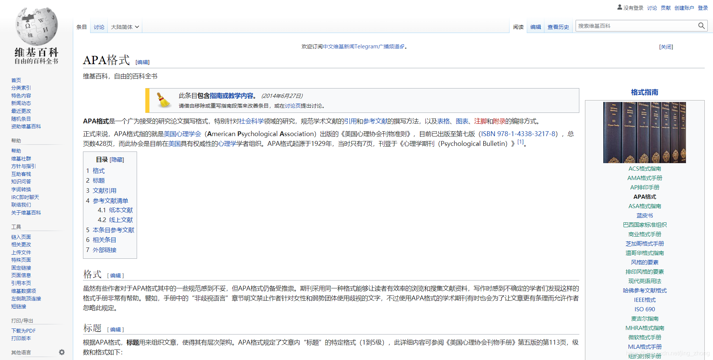Open 资助维基百科 in sidebar
Image resolution: width=713 pixels, height=360 pixels.
click(x=26, y=126)
